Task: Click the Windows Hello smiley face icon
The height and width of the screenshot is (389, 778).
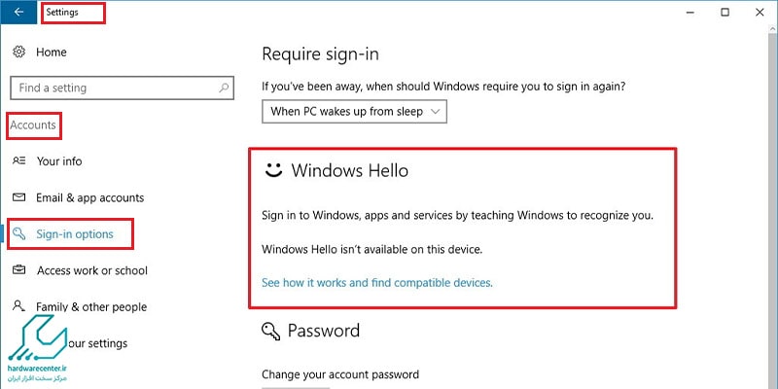Action: (273, 170)
